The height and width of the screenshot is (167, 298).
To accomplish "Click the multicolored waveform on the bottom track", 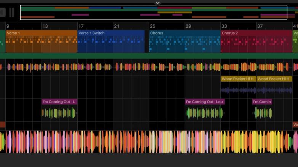I will point(149,142).
